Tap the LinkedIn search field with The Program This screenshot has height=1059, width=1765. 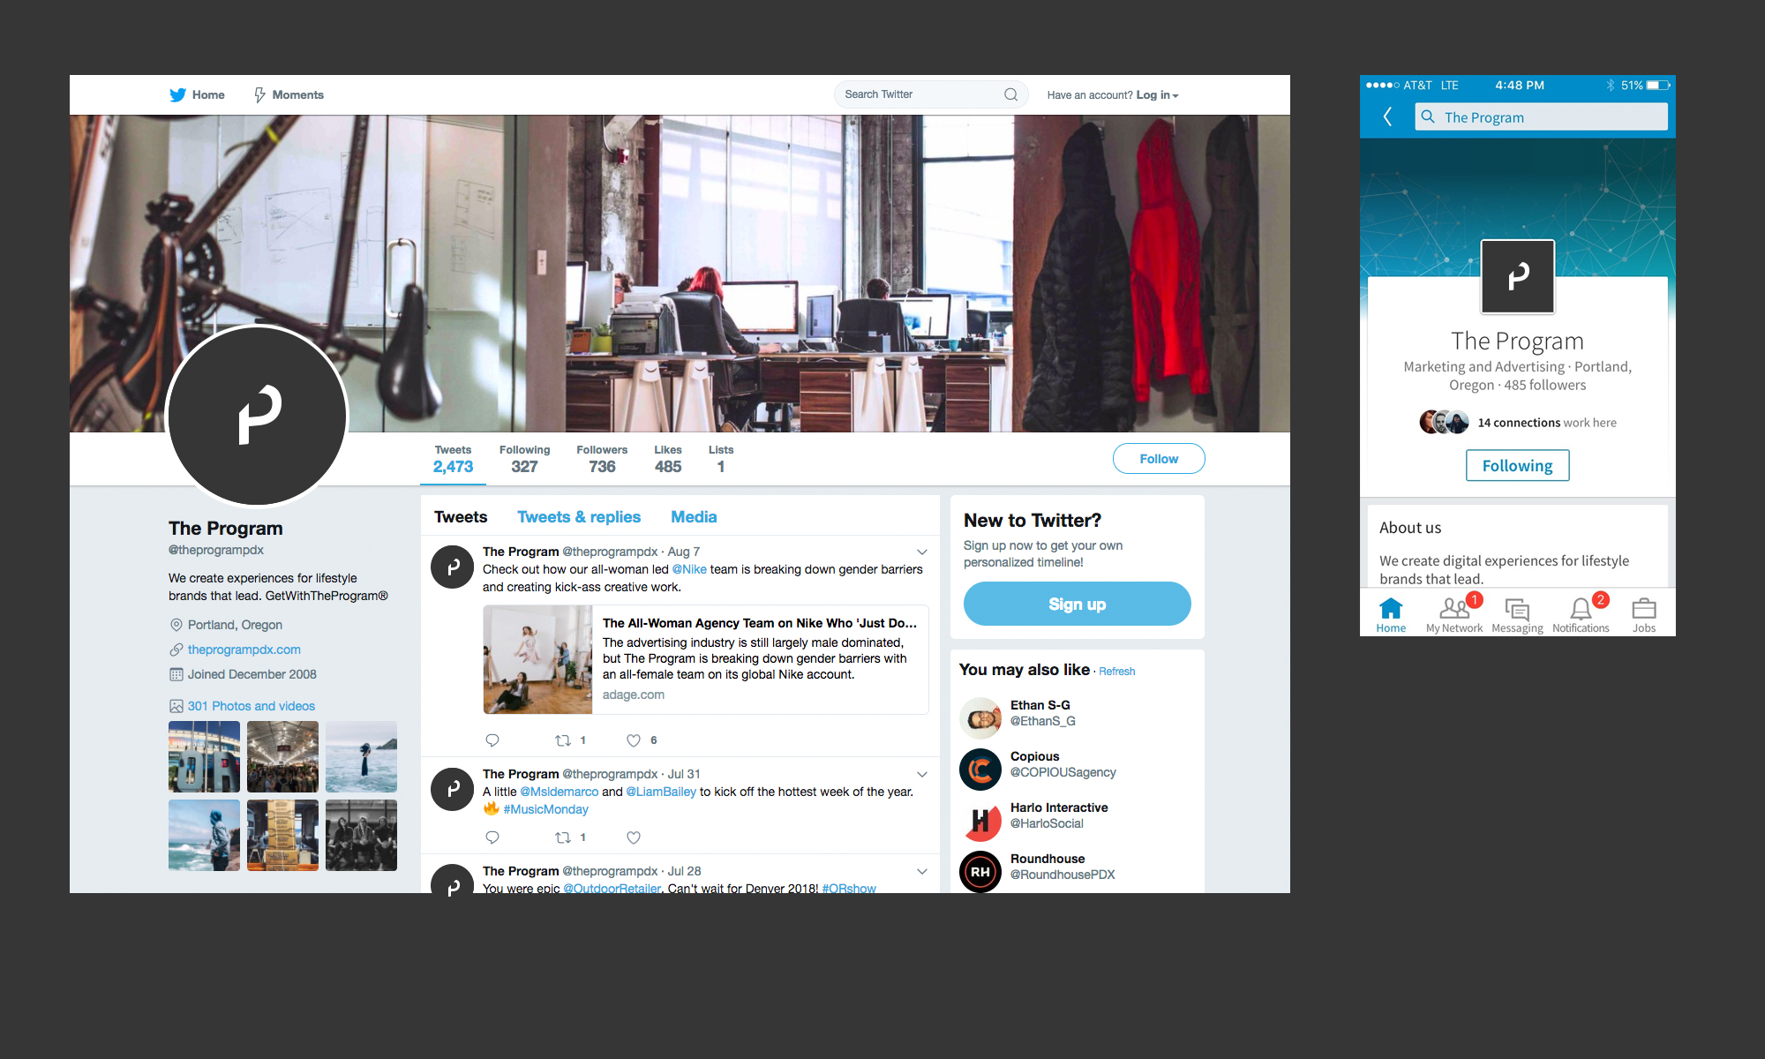pos(1541,116)
